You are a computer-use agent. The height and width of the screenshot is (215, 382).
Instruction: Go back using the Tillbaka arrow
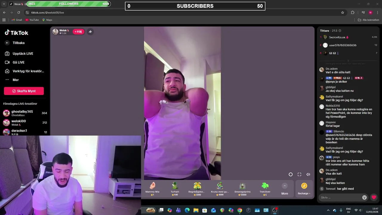click(x=7, y=43)
